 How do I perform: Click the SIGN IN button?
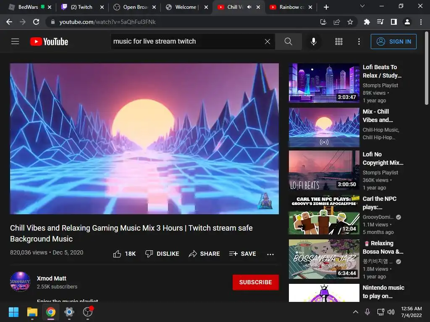(x=393, y=42)
